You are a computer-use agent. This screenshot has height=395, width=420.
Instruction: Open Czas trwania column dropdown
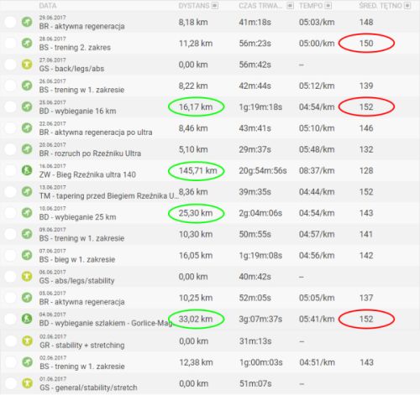(291, 6)
